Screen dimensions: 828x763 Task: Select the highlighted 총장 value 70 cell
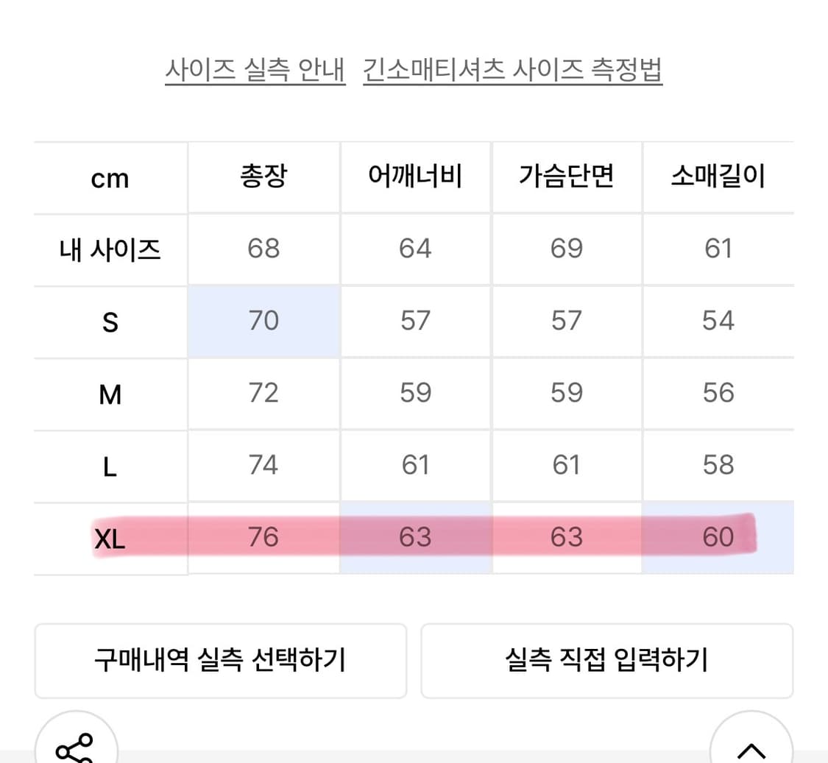click(x=263, y=321)
